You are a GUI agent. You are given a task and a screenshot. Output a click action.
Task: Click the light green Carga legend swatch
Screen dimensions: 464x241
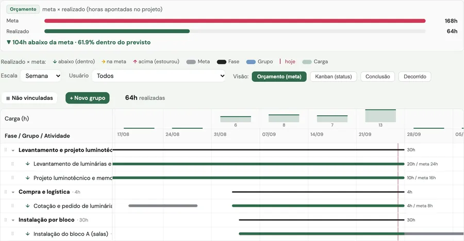click(307, 62)
